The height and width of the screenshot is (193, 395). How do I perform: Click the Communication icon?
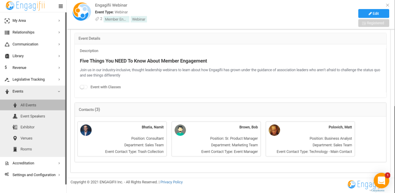point(7,44)
